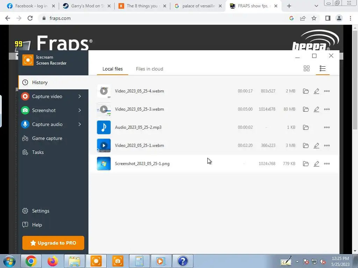Open Firefox from the taskbar

click(53, 261)
